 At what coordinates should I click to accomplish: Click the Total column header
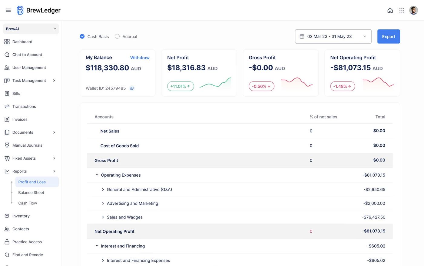click(x=380, y=117)
